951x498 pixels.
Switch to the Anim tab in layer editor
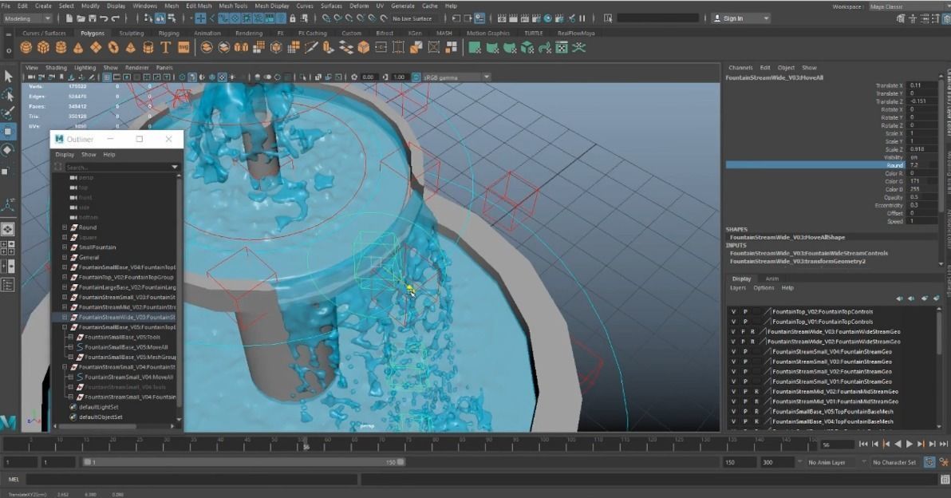[x=771, y=279]
